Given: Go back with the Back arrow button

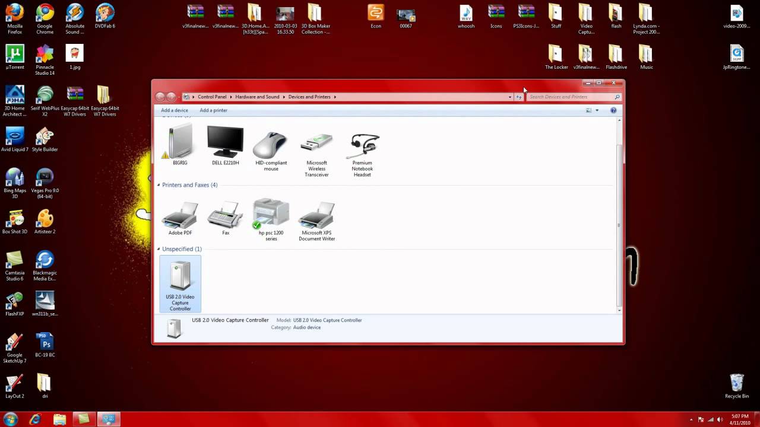Looking at the screenshot, I should (x=160, y=97).
